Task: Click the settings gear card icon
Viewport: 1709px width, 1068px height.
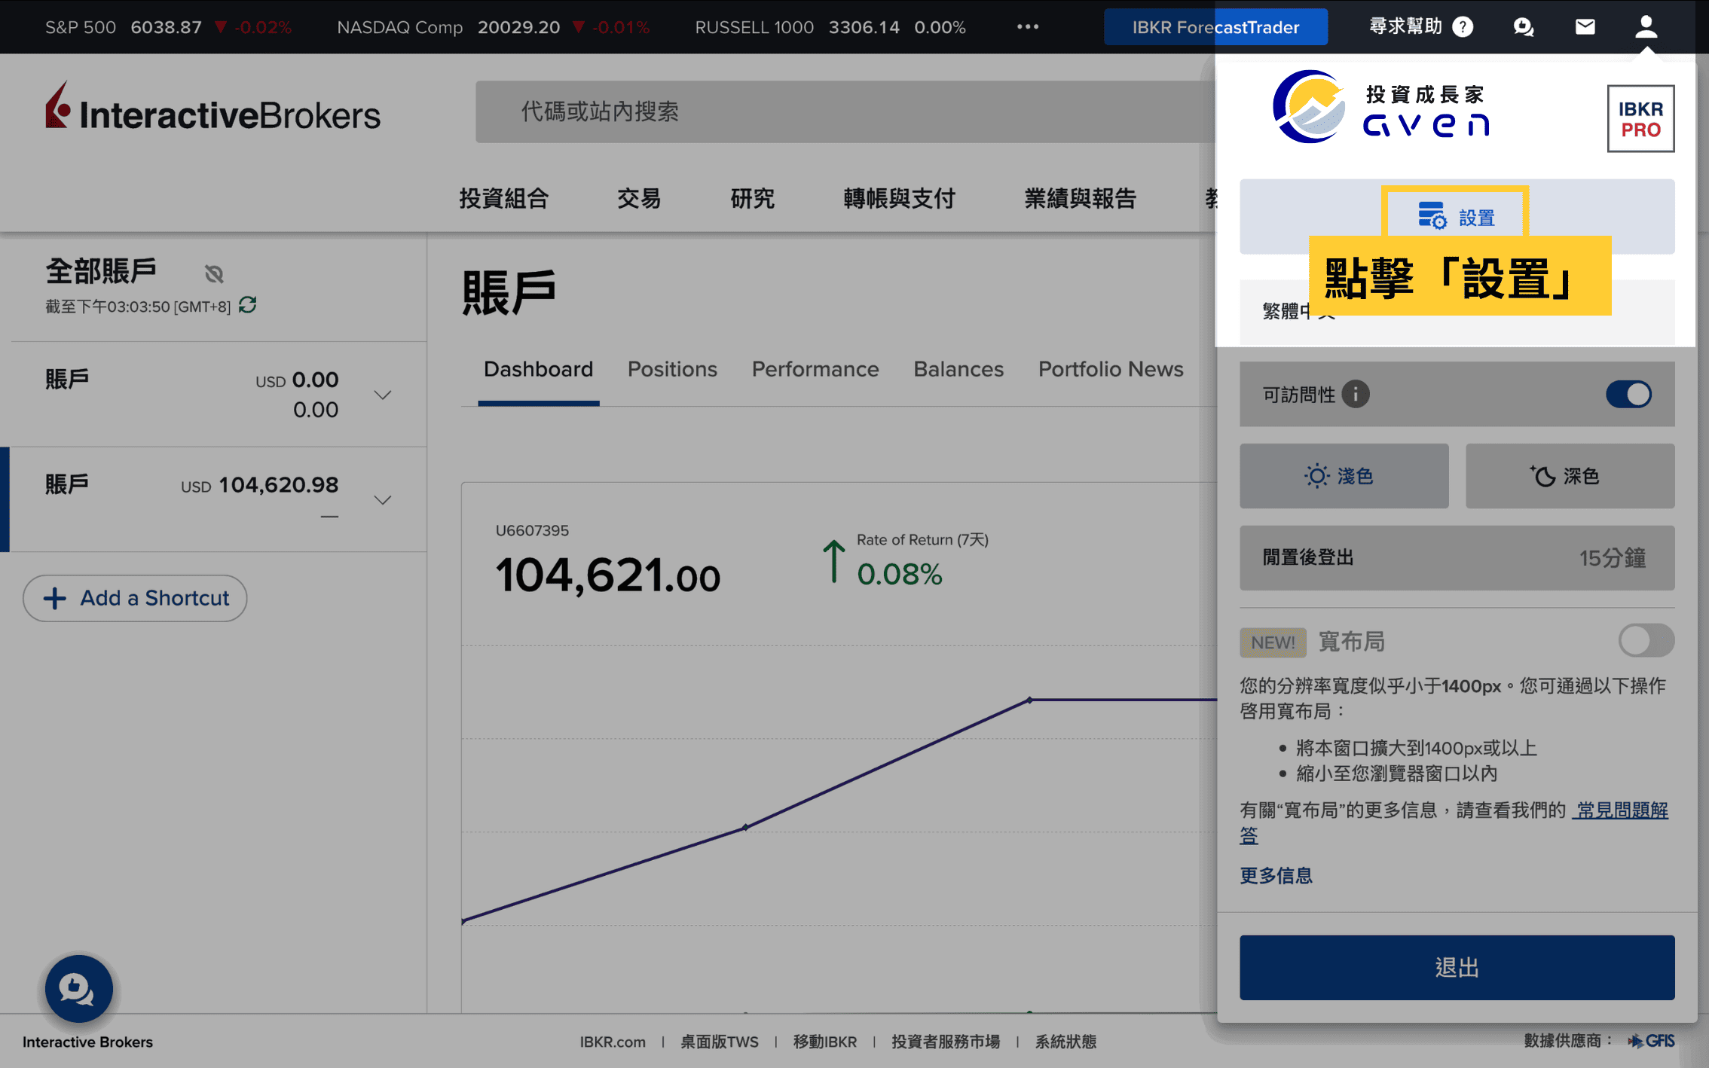Action: [1432, 216]
